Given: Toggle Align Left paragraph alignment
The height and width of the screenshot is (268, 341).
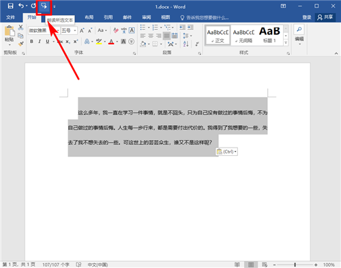Looking at the screenshot, I should [143, 36].
